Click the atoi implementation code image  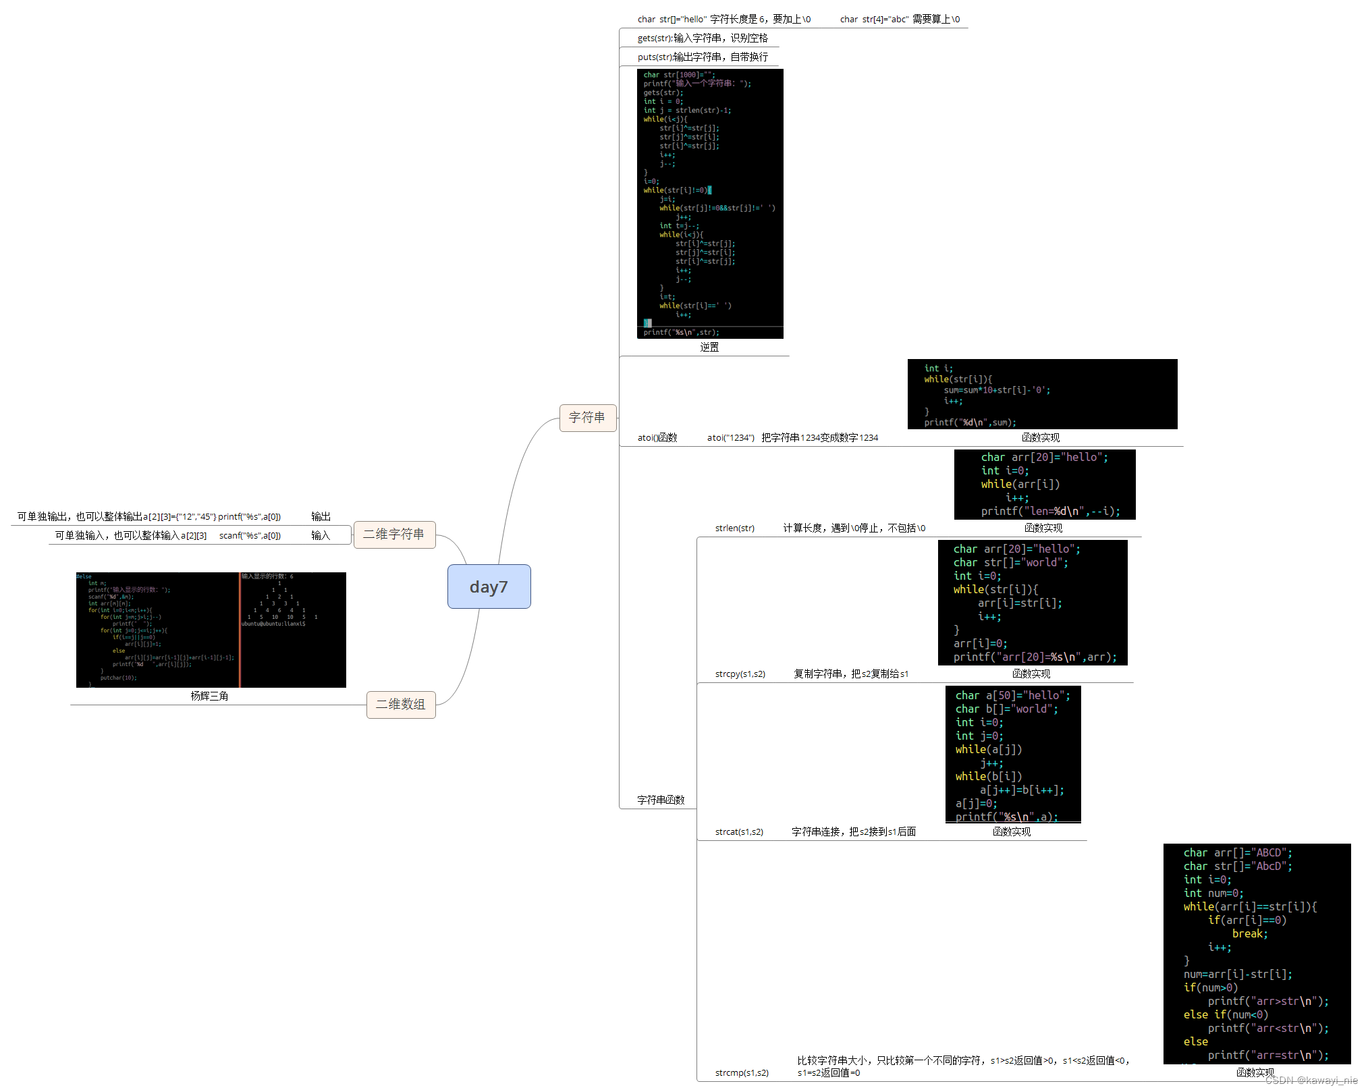tap(1042, 394)
